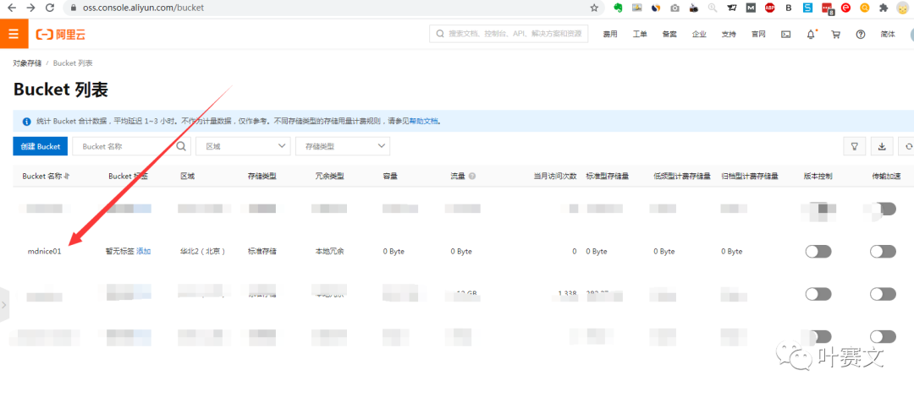Expand the collapsed left sidebar handle
Screen dimensions: 914x397
click(4, 304)
